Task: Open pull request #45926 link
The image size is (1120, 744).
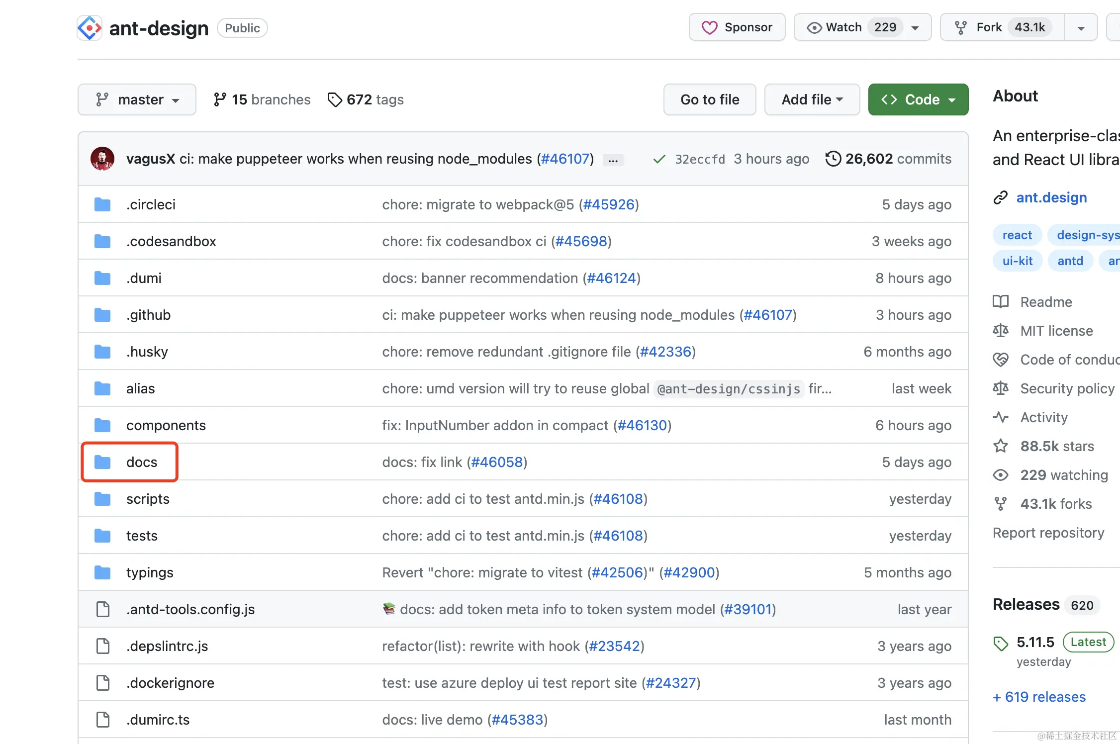Action: pyautogui.click(x=609, y=204)
